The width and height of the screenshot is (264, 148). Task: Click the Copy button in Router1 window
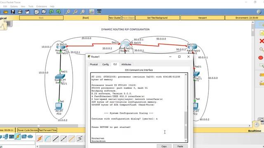pos(164,146)
